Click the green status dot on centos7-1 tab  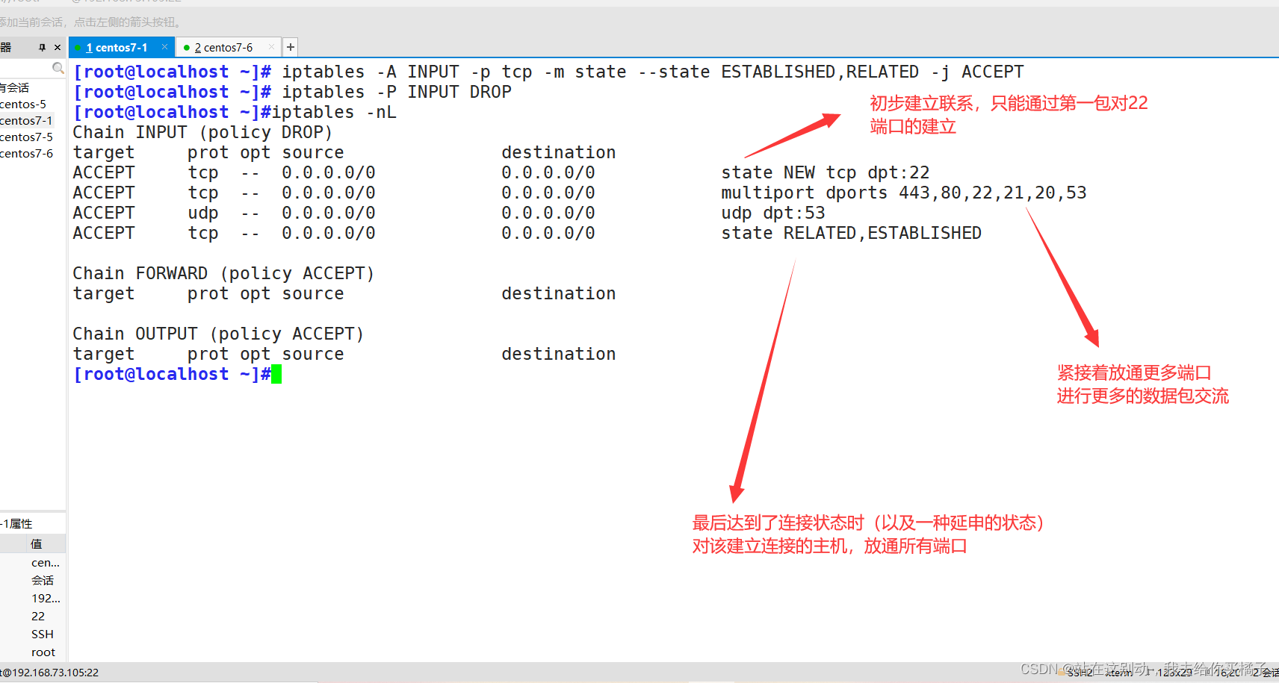(80, 47)
